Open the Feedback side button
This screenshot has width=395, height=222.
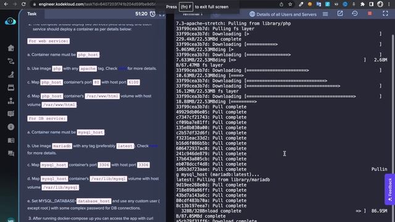(389, 189)
